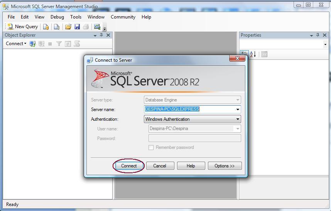Click Categorized view icon in Properties
The image size is (331, 211).
pos(244,53)
